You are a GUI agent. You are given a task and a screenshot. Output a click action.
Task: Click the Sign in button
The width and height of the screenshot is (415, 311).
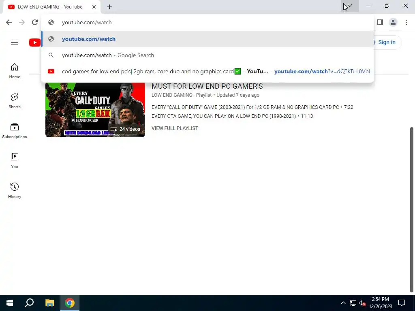386,42
